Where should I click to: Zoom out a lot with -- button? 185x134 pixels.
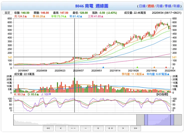pos(73,128)
